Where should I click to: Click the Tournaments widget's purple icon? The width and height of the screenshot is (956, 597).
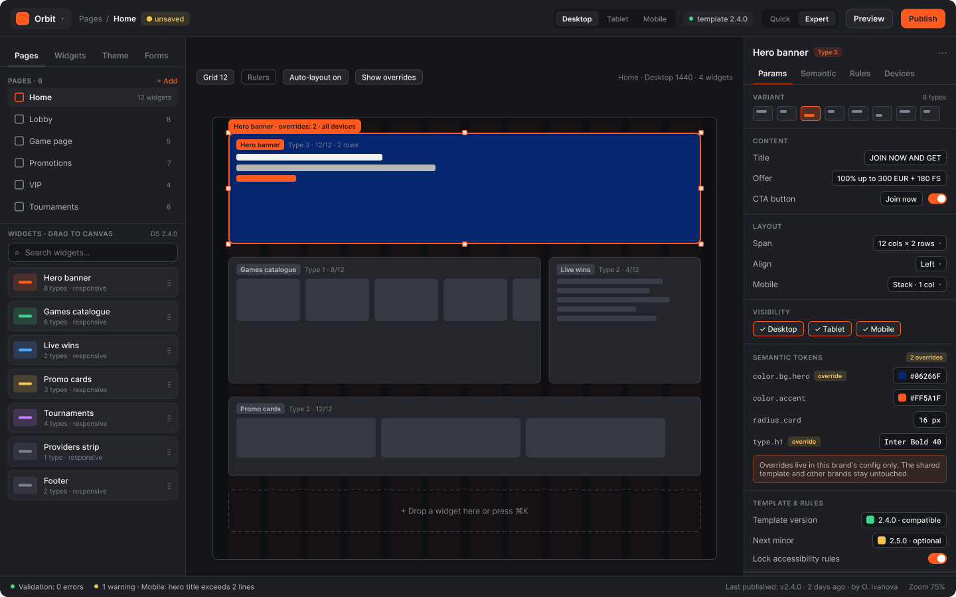(x=25, y=418)
